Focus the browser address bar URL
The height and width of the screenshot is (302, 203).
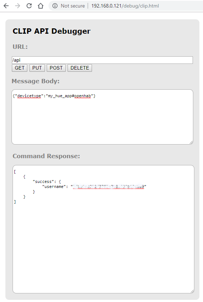click(125, 6)
